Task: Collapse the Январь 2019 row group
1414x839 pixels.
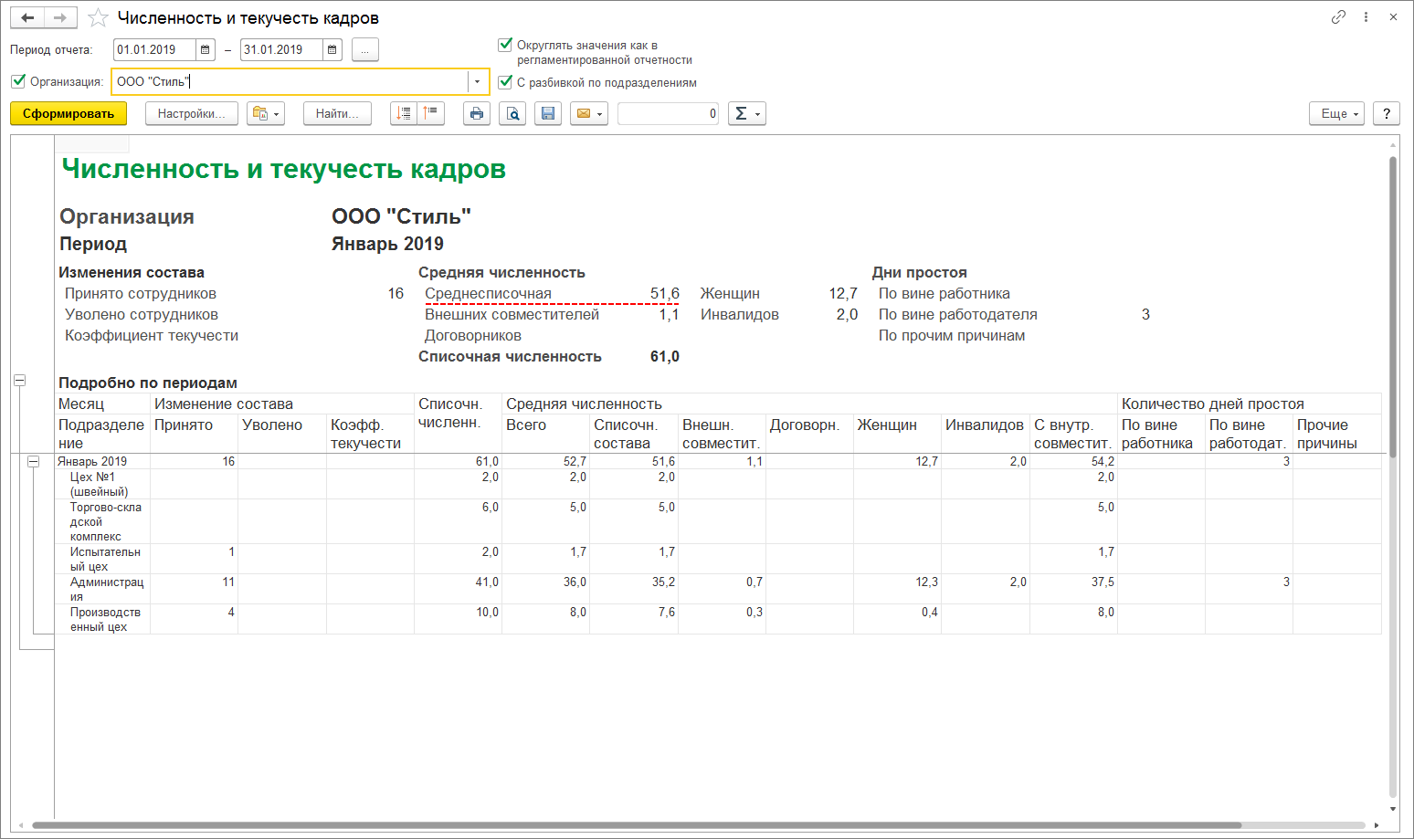Action: click(x=34, y=462)
